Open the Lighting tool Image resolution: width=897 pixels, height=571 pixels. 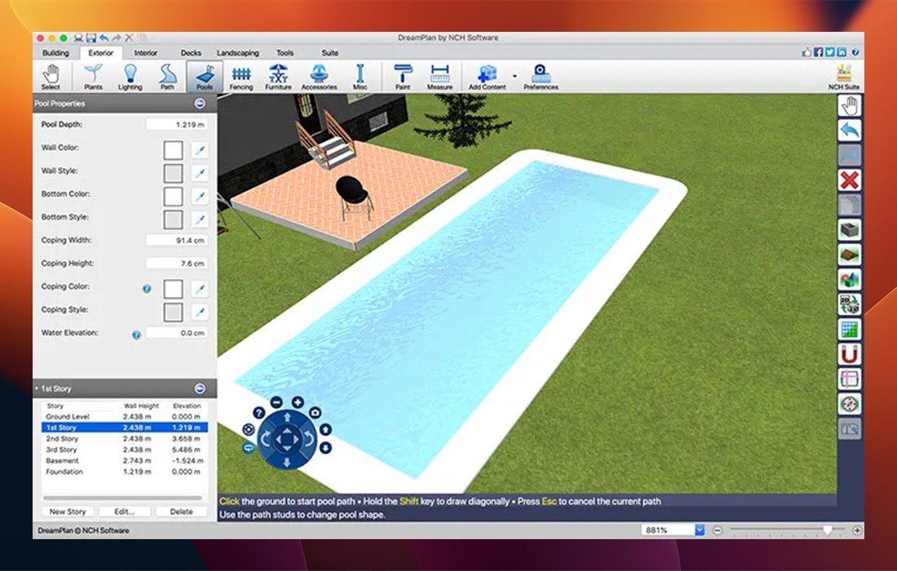130,77
